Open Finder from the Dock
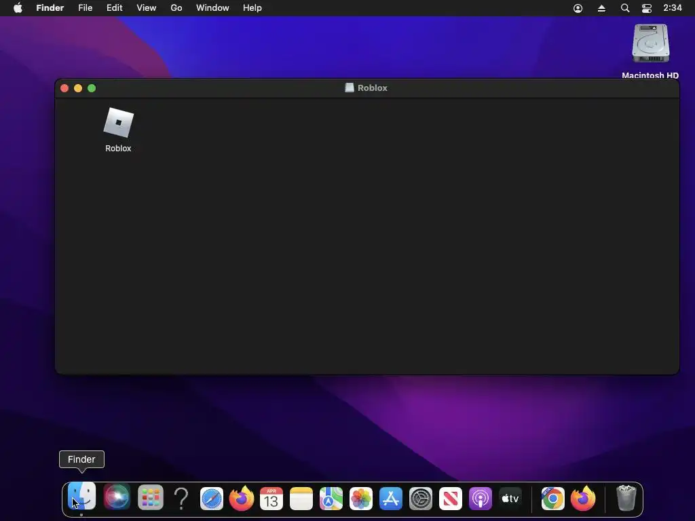 [x=81, y=497]
